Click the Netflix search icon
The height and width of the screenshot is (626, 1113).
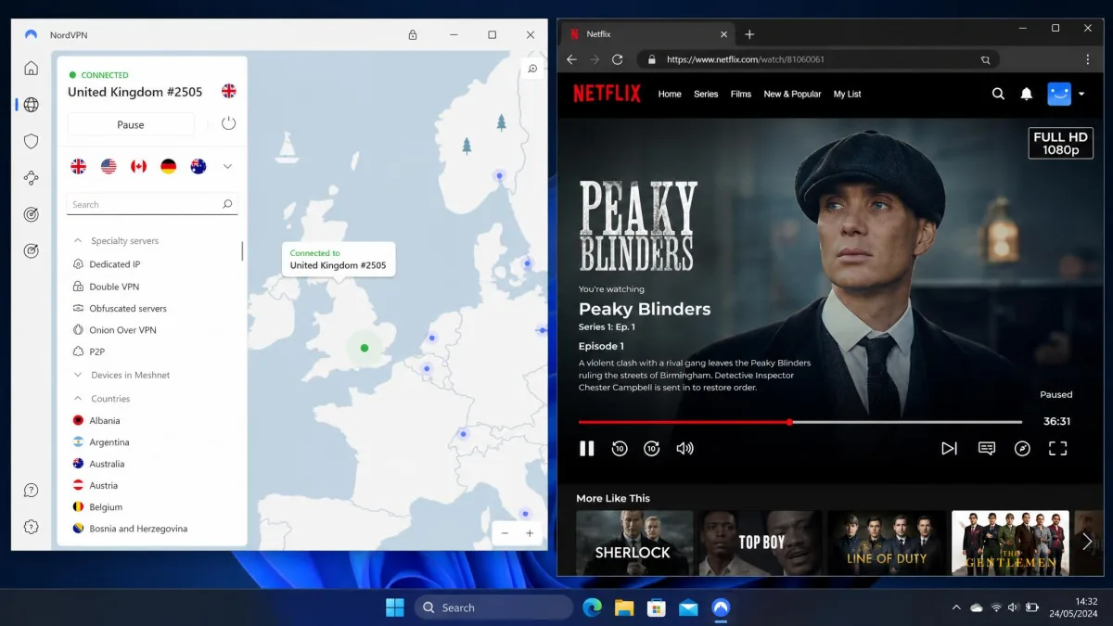pyautogui.click(x=998, y=94)
